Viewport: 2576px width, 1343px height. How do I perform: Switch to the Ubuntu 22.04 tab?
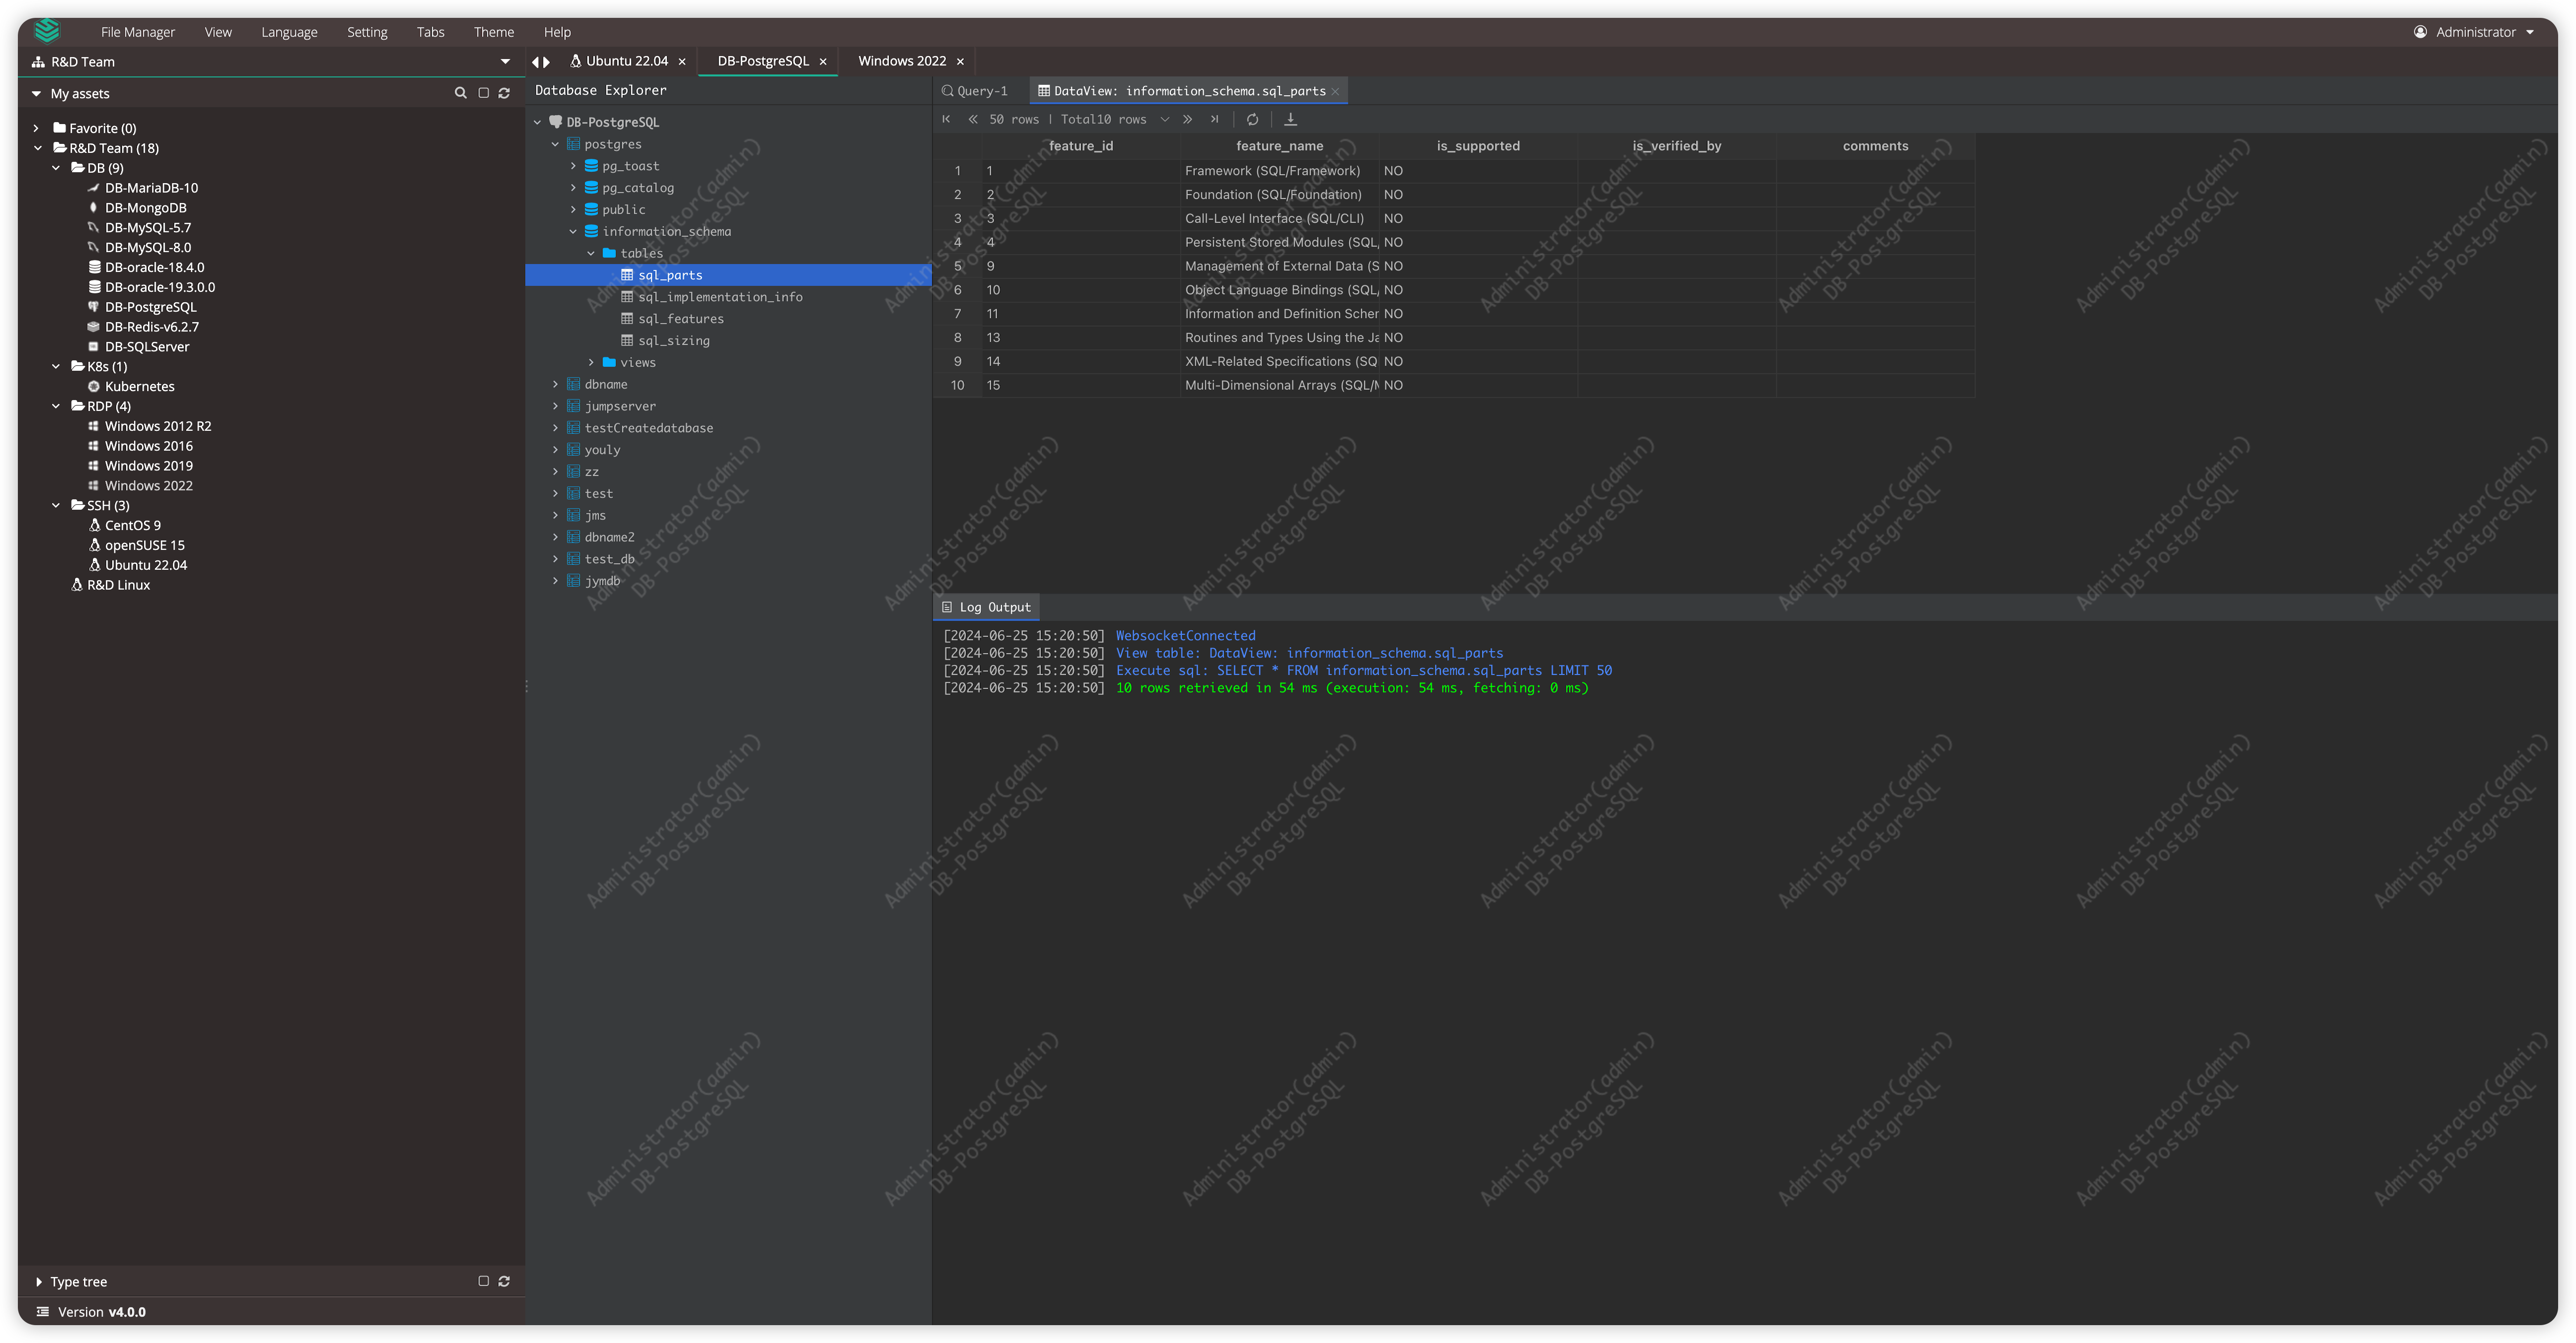pos(626,61)
